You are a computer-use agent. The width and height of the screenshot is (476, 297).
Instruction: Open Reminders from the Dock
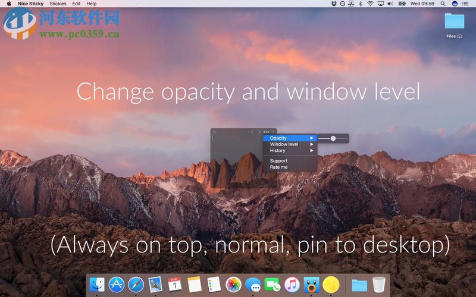click(x=214, y=285)
